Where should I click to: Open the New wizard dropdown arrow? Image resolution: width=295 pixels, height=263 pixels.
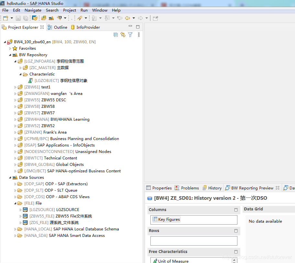tap(12, 18)
